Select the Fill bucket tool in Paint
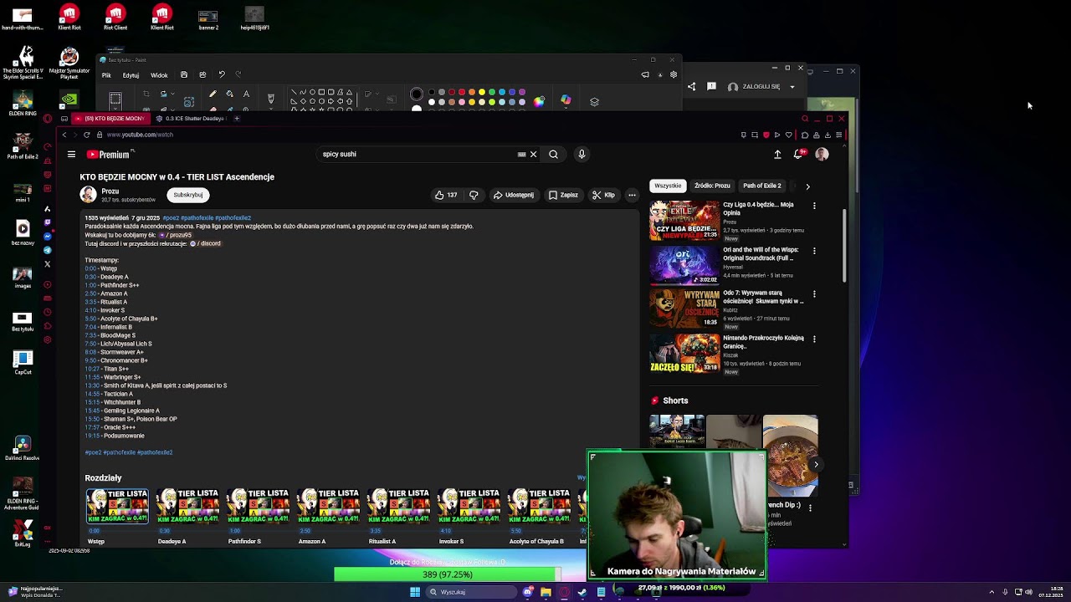This screenshot has width=1071, height=602. click(x=229, y=94)
